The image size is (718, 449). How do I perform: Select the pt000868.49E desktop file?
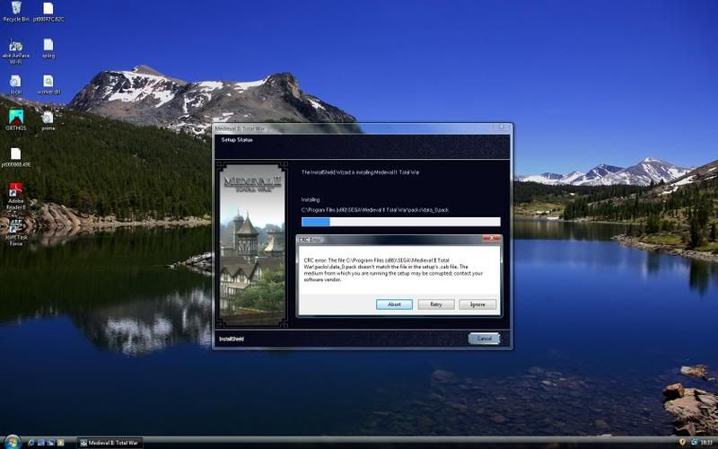point(16,157)
